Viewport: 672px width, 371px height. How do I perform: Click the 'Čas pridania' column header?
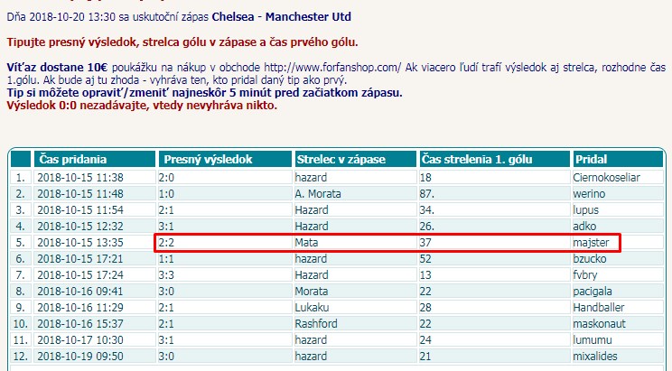click(71, 159)
